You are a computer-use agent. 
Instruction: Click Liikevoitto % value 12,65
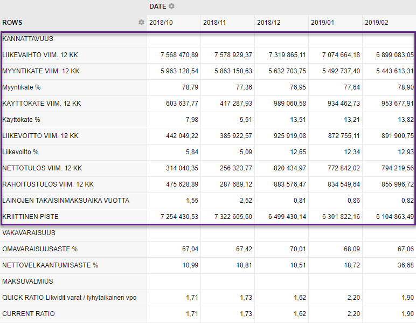[298, 152]
